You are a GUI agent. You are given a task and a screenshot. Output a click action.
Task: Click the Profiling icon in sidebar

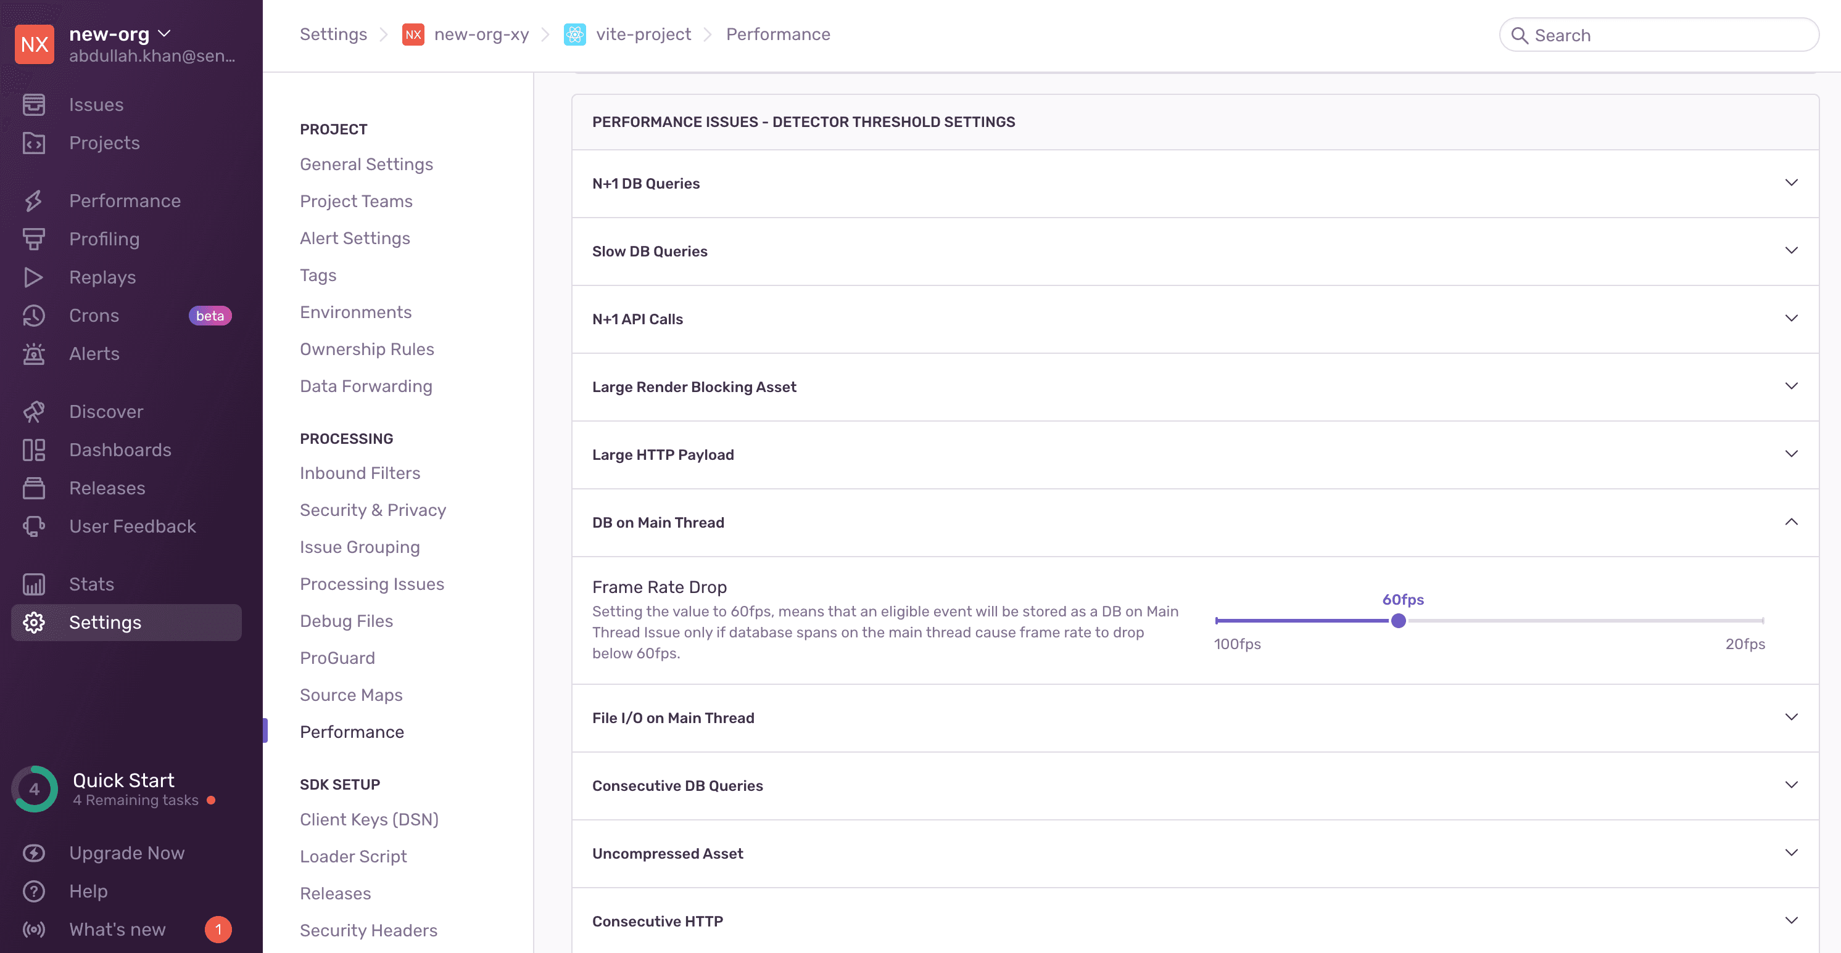click(34, 239)
